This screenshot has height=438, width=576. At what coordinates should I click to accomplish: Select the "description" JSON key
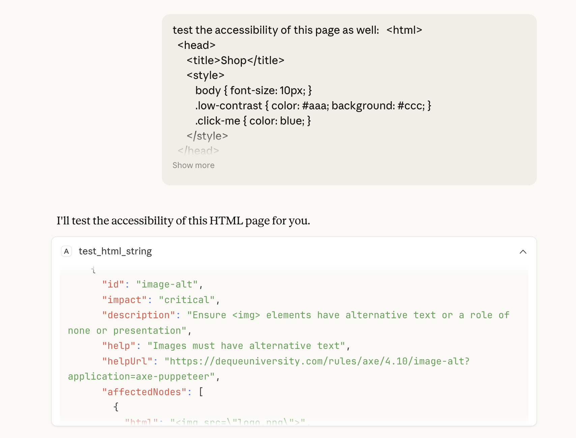[x=138, y=315]
